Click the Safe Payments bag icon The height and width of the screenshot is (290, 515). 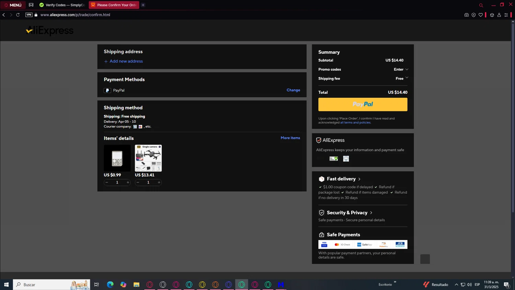(x=321, y=235)
